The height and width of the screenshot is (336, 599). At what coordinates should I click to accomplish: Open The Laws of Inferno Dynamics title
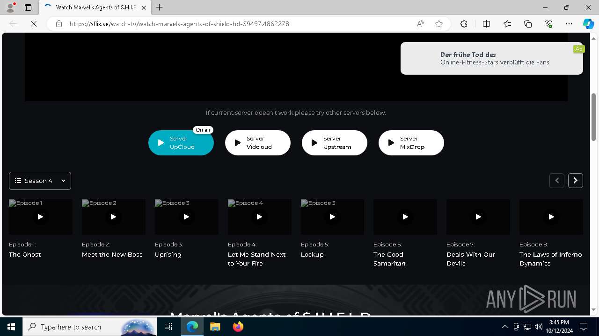coord(550,259)
